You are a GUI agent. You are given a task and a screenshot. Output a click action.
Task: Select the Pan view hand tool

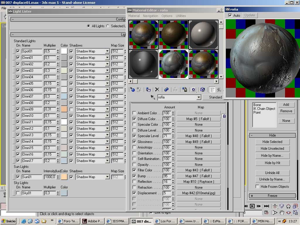pos(282,213)
